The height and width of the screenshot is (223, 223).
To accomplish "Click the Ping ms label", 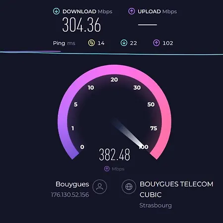I will [64, 43].
